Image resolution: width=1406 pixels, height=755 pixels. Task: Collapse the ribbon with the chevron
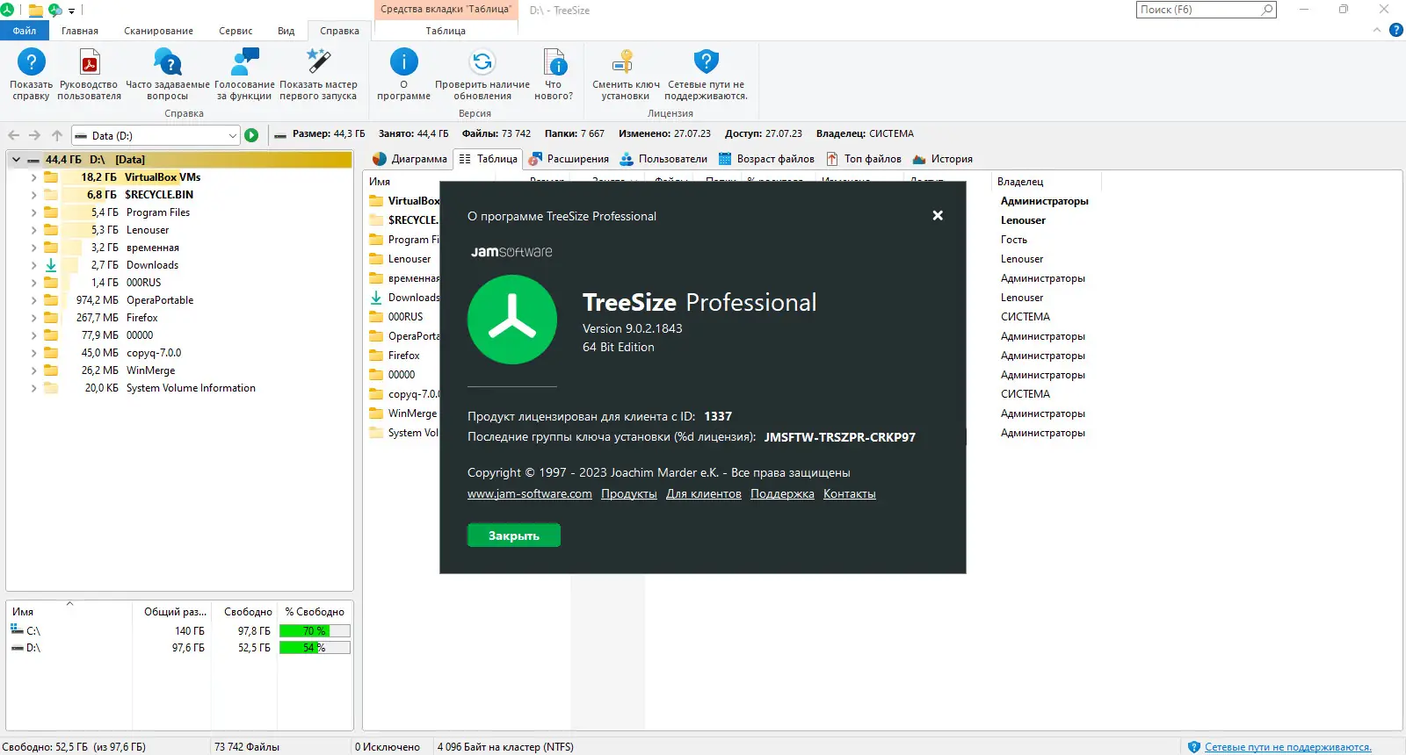point(1377,30)
